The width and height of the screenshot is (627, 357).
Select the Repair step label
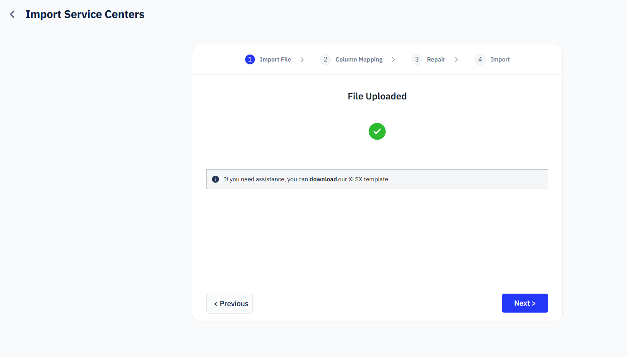coord(436,60)
